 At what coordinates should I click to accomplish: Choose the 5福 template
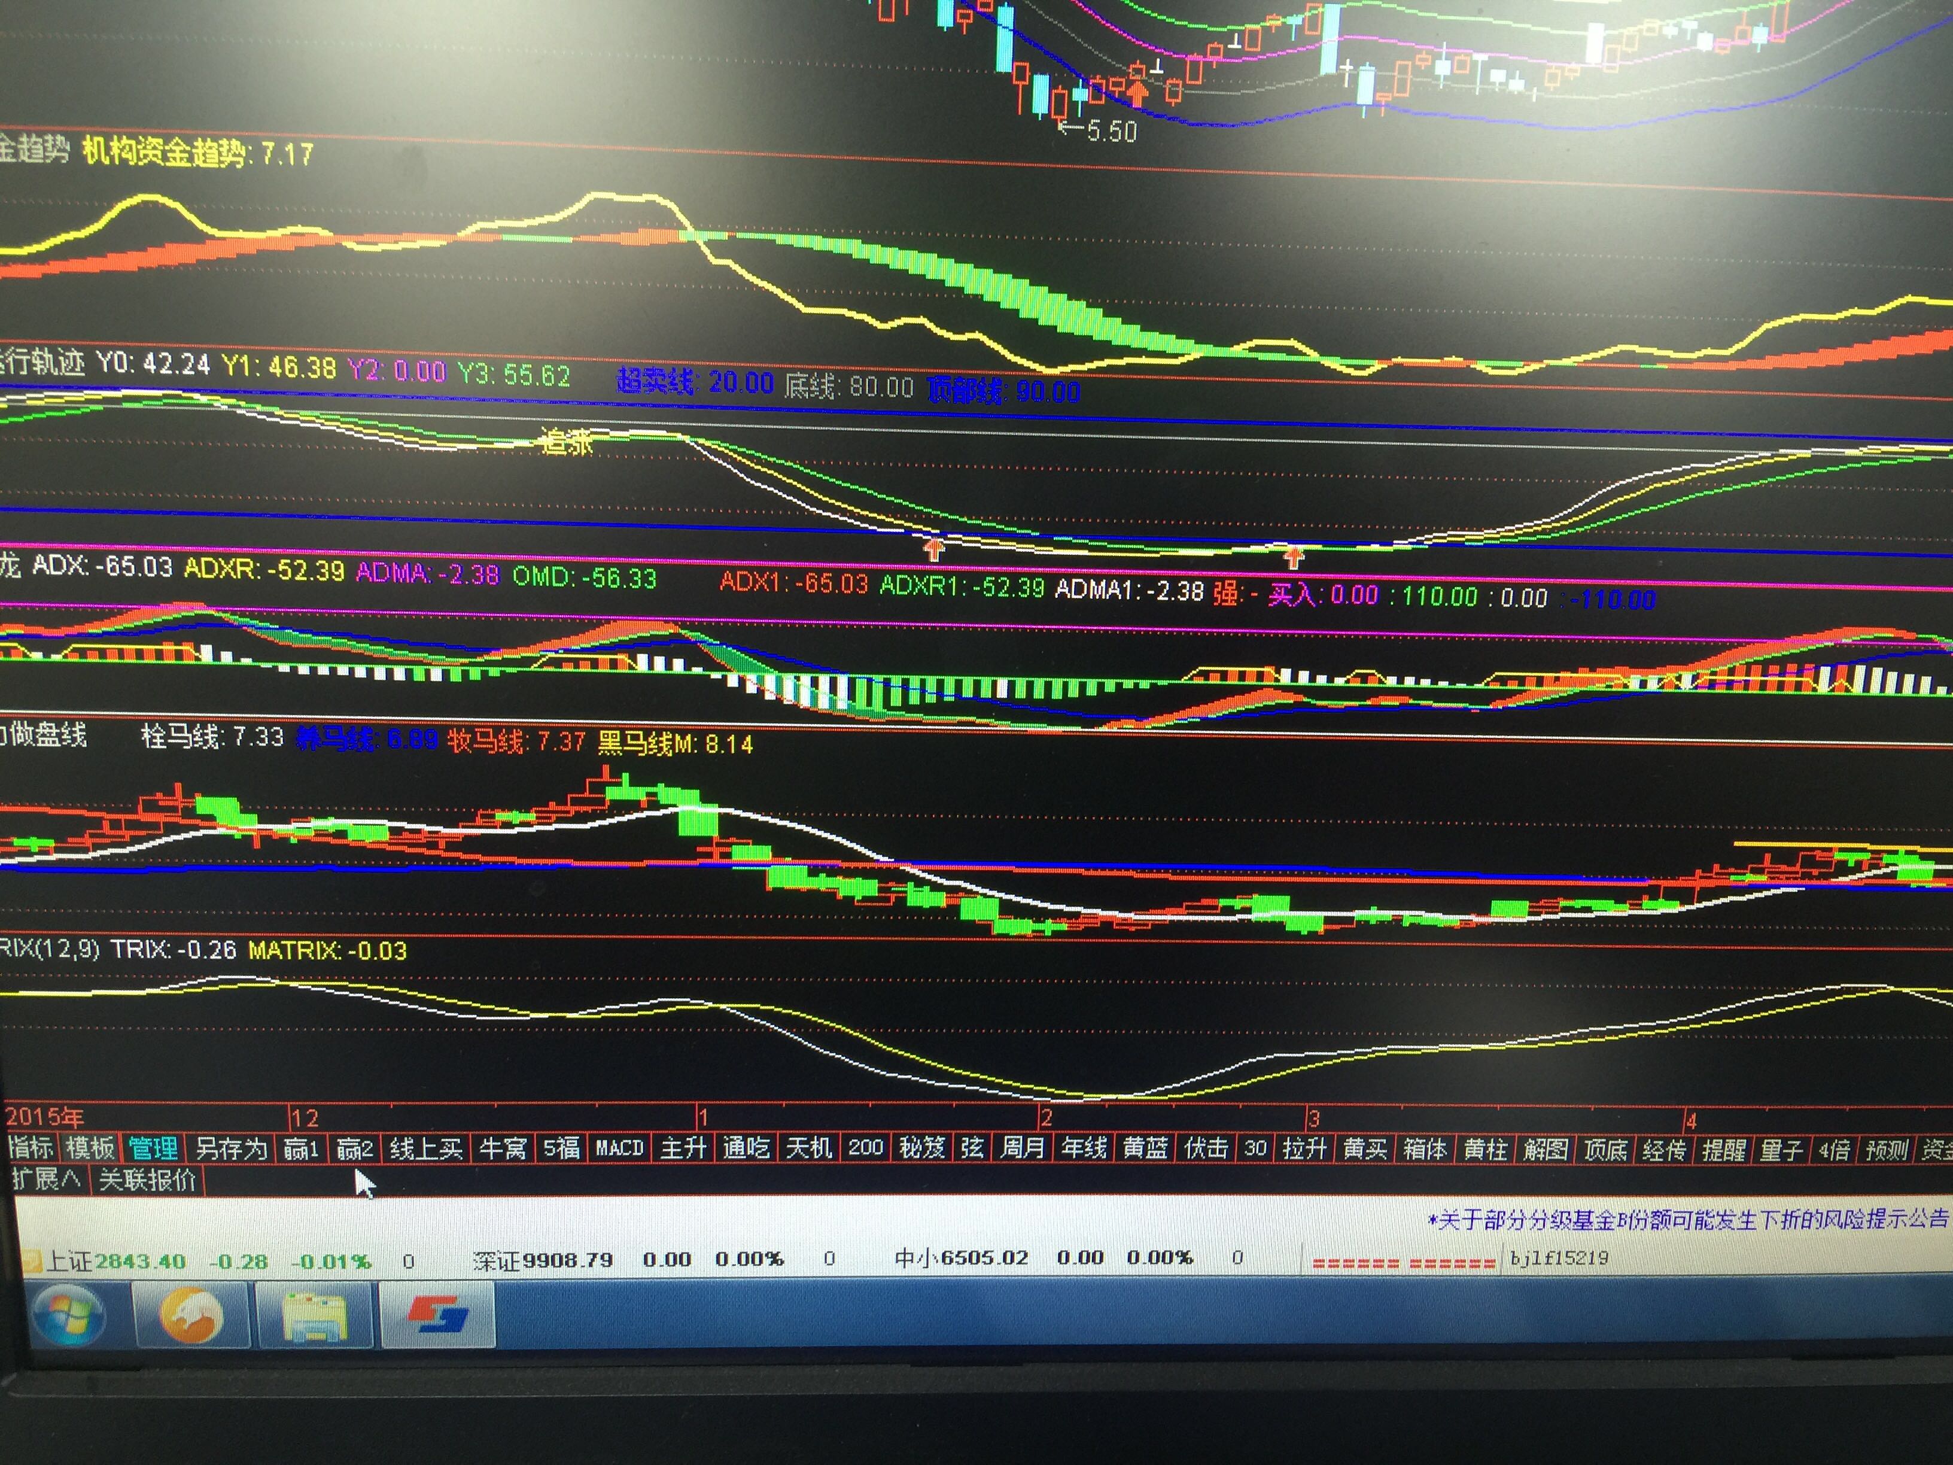[x=561, y=1148]
